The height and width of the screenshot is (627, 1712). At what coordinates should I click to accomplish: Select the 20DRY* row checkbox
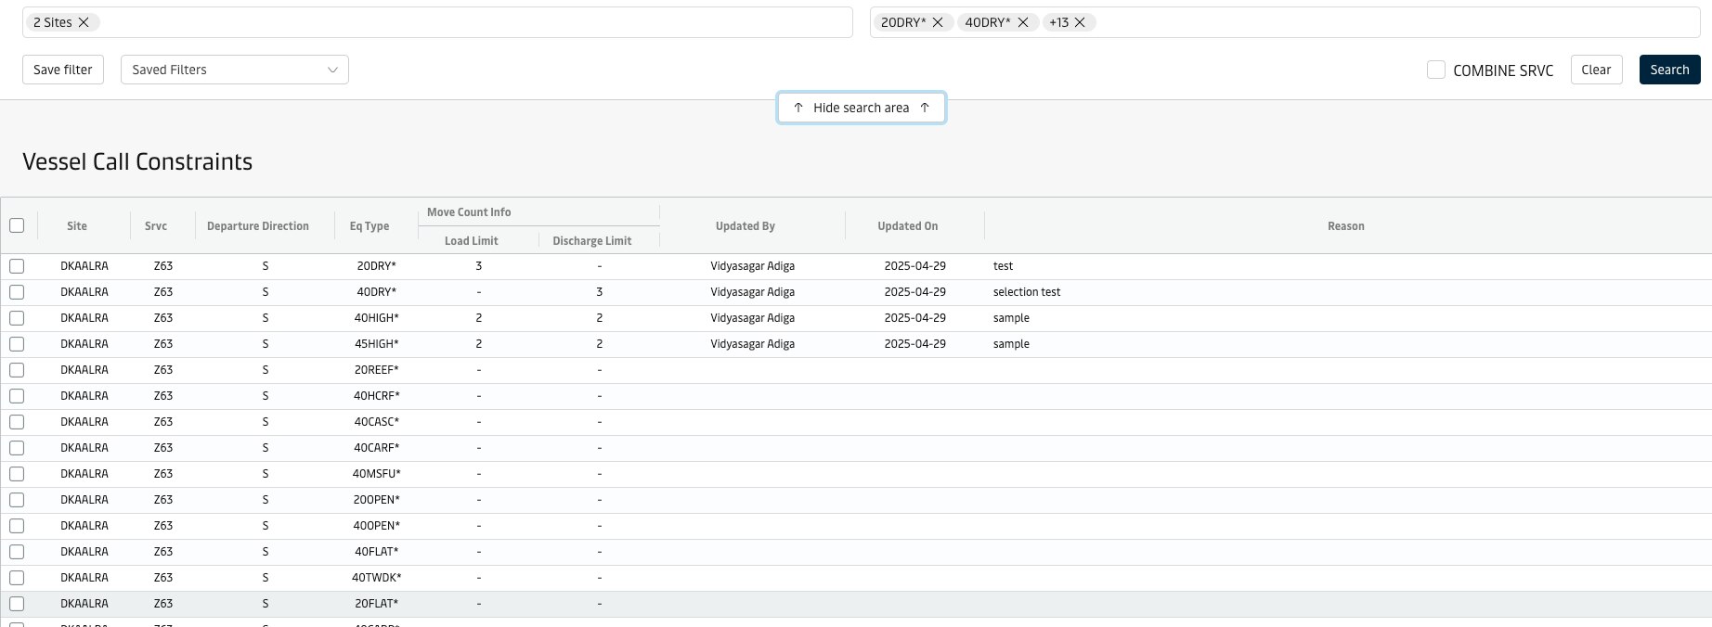tap(17, 266)
